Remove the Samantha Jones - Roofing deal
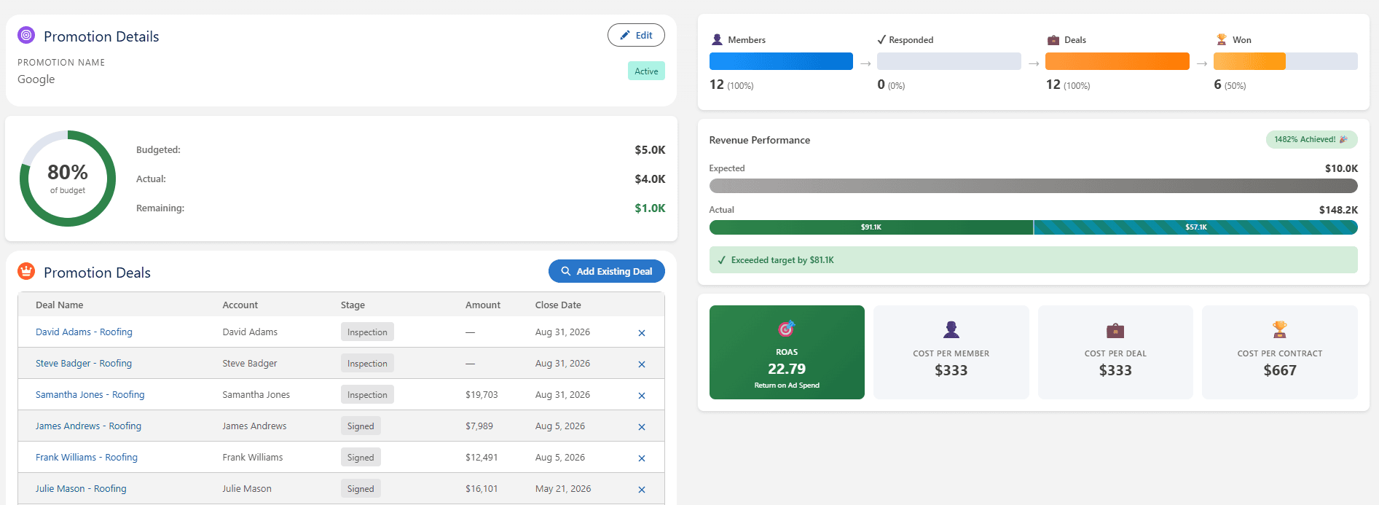The height and width of the screenshot is (505, 1379). (x=642, y=396)
